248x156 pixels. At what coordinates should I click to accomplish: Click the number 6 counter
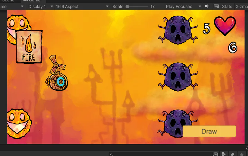[233, 47]
